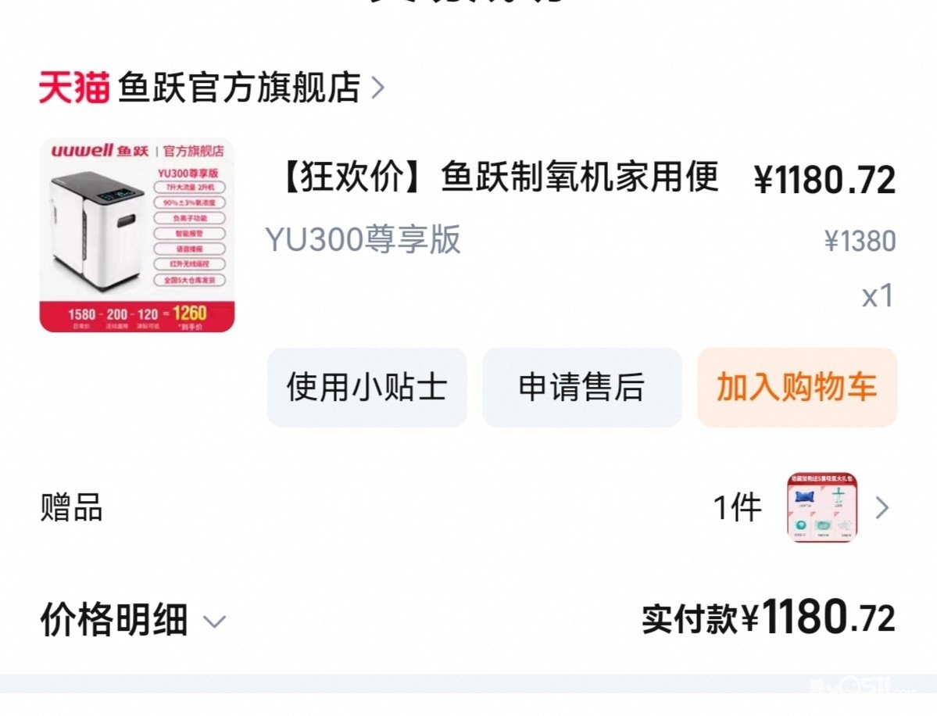Open the 【狂欢价】鱼跃制氧机 product title
The height and width of the screenshot is (716, 937).
click(499, 177)
